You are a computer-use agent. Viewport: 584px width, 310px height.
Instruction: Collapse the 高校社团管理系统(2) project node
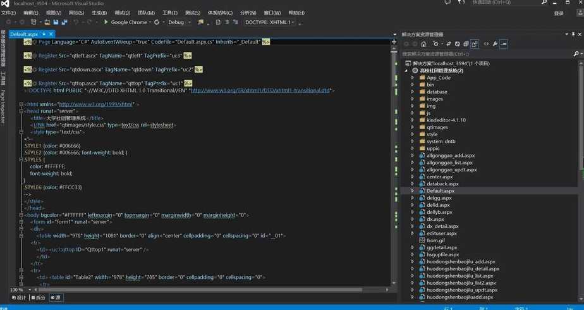[406, 70]
